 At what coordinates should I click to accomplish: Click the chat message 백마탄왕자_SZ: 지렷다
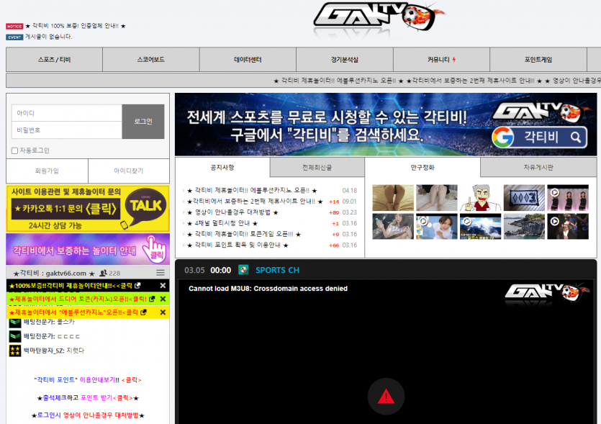(x=54, y=351)
